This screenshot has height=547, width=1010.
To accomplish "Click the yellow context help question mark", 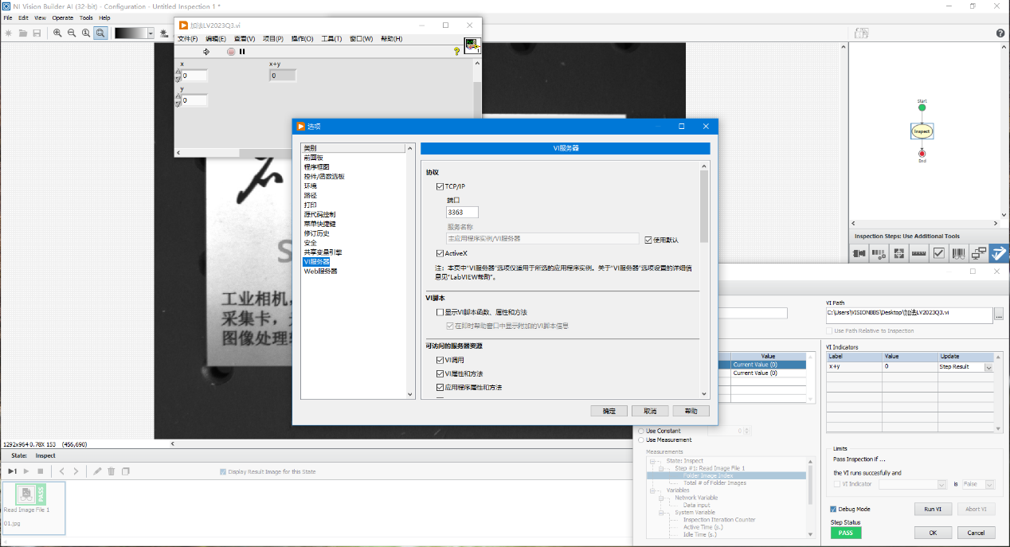I will (x=456, y=52).
